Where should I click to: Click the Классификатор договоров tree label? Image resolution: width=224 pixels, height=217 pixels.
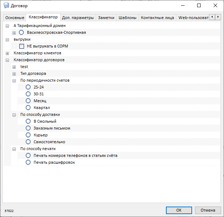pos(39,60)
